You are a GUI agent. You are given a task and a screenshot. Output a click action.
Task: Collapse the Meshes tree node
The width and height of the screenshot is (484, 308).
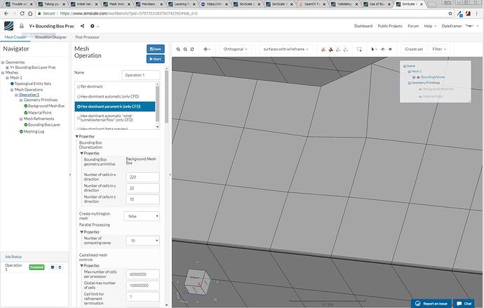coord(3,72)
